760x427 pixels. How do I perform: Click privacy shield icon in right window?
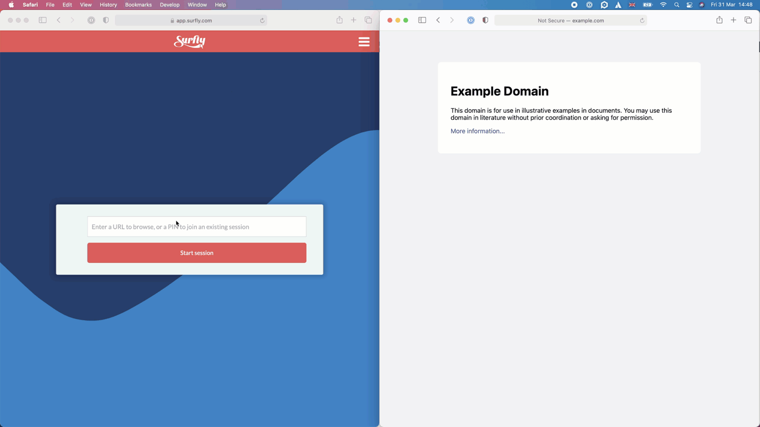(485, 20)
